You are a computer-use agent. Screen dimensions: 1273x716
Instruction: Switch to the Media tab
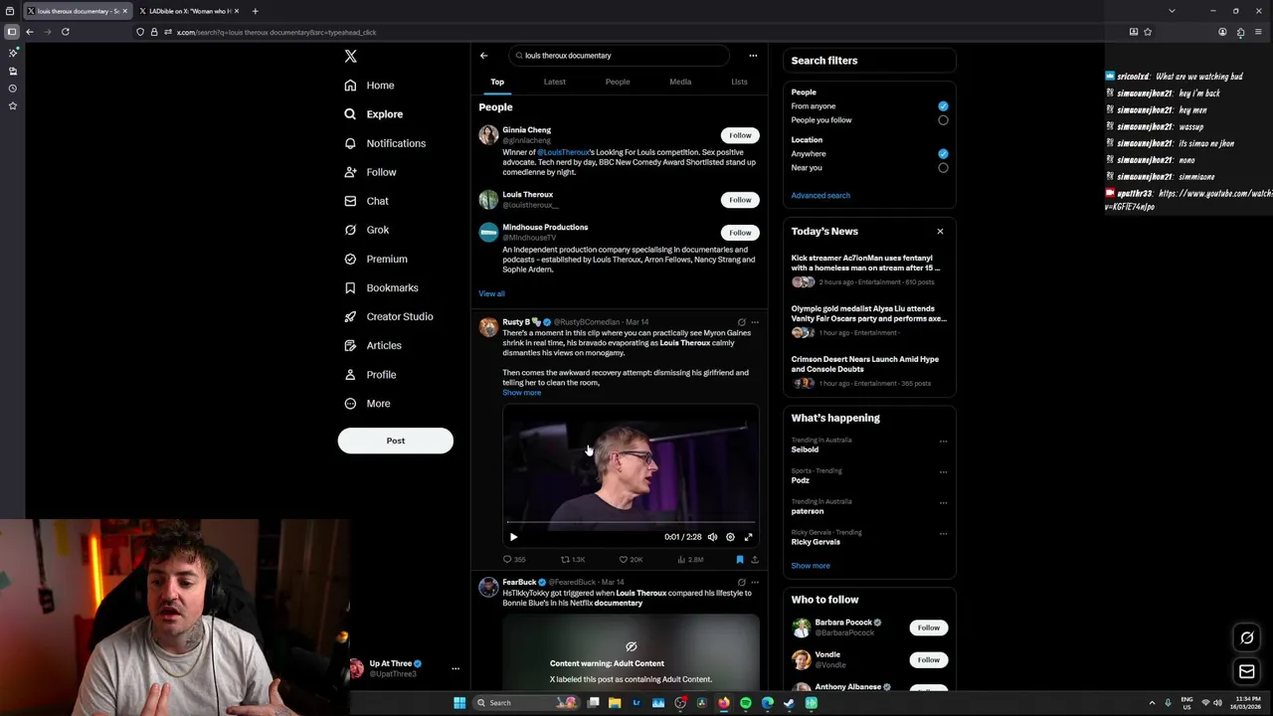(680, 82)
